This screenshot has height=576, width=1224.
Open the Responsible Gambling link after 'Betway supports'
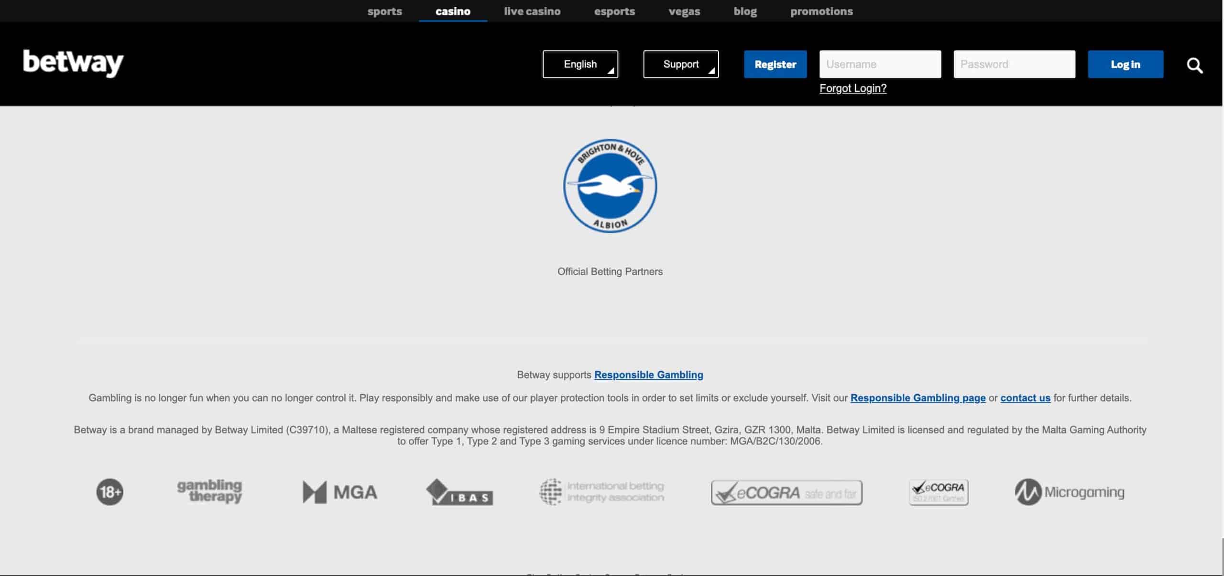648,375
